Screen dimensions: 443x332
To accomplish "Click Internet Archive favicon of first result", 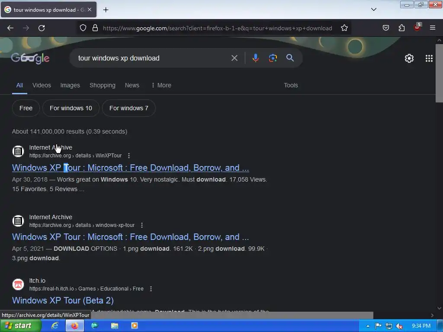I will click(18, 151).
